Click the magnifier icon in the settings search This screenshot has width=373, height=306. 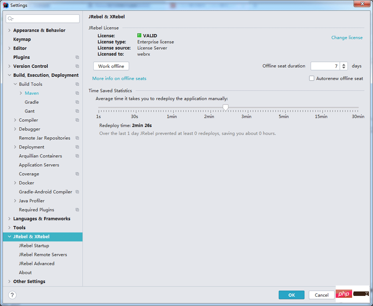pyautogui.click(x=10, y=19)
